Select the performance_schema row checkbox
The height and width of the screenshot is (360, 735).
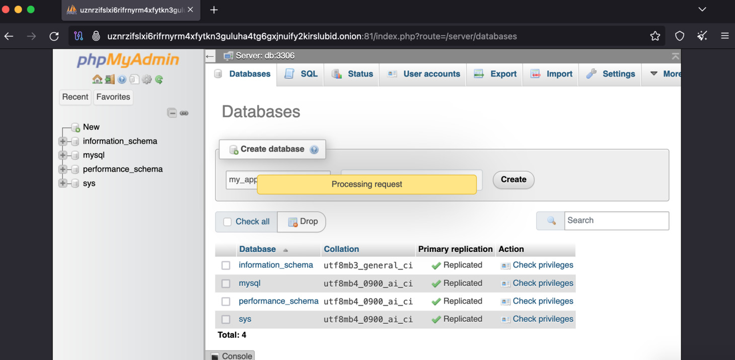click(x=226, y=302)
